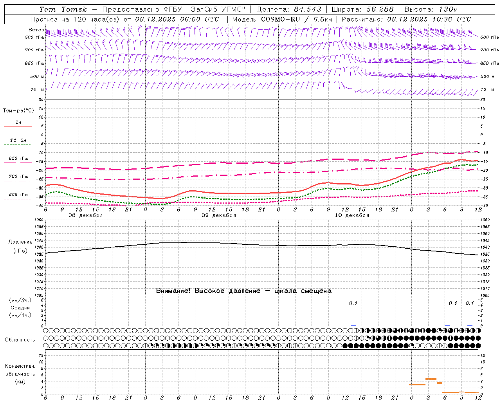
Task: Select the (мм/3ч.) precipitation unit label
Action: coord(20,301)
